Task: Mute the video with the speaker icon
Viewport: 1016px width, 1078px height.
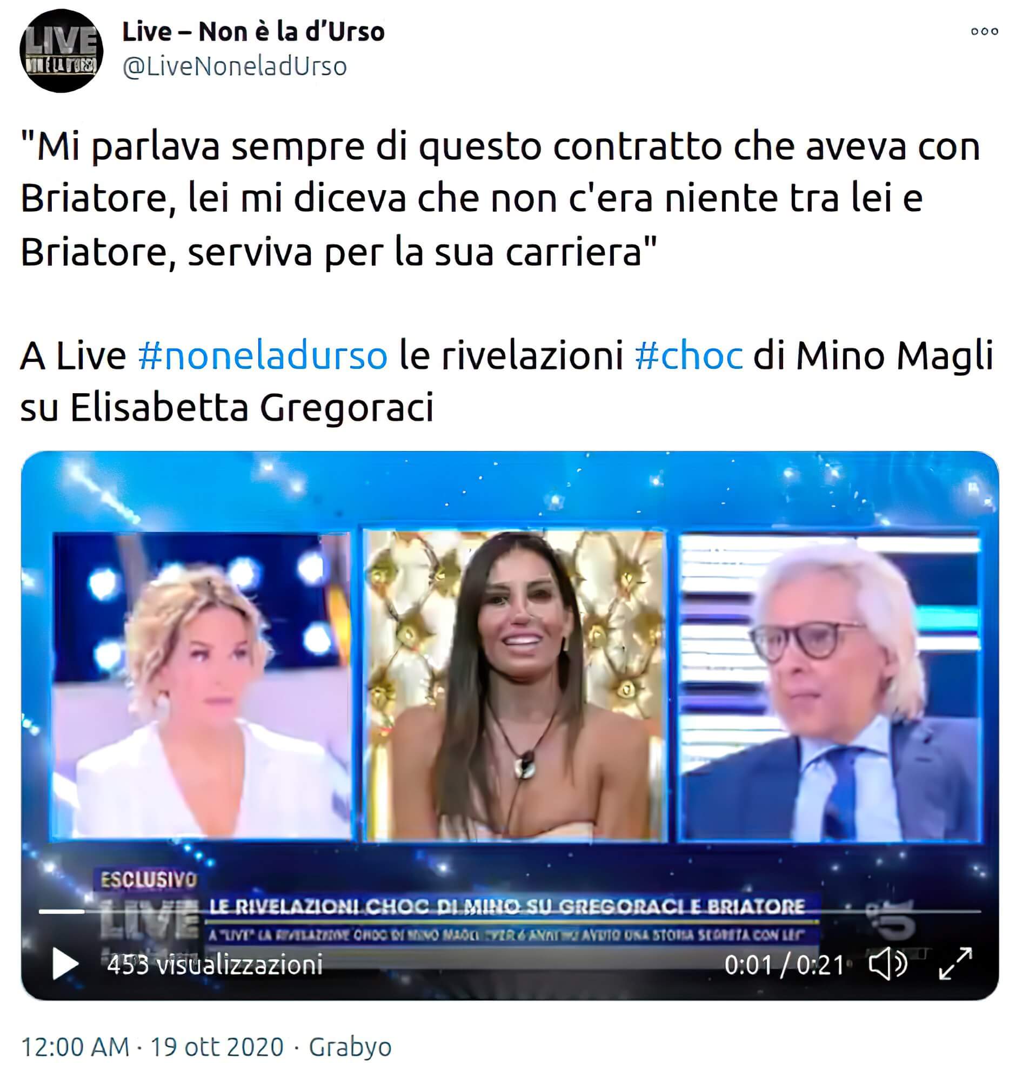Action: pos(888,965)
